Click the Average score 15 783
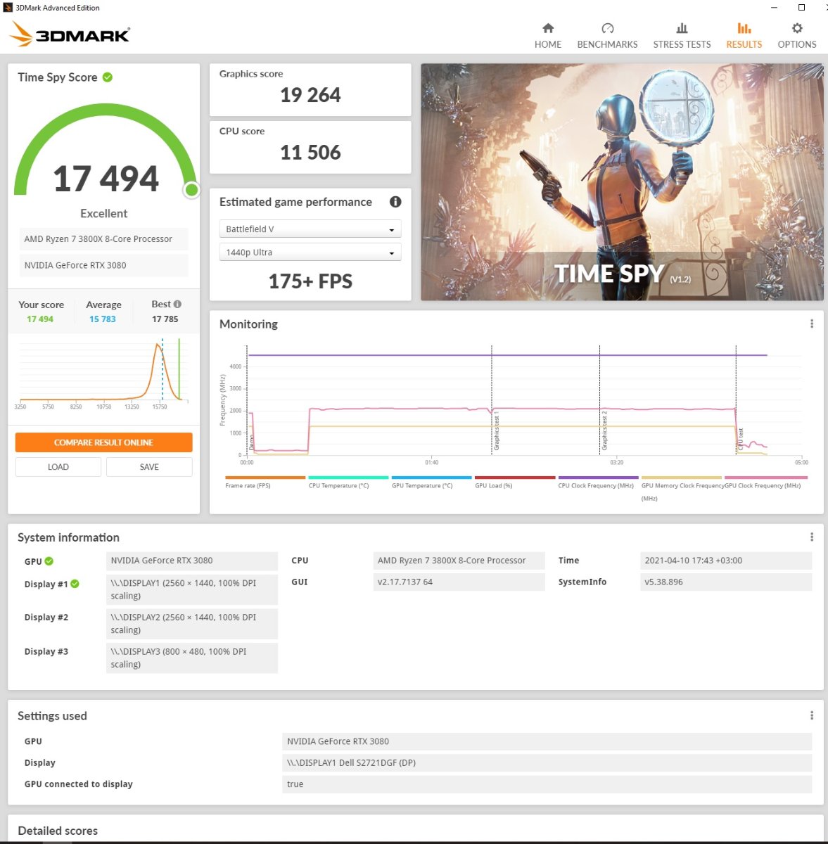Screen dimensions: 828x844 pos(103,319)
